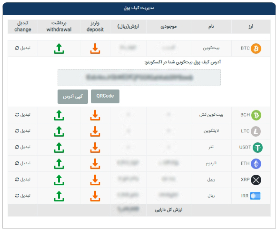This screenshot has height=229, width=276.
Task: Click the لایتکوین name cell
Action: [211, 131]
